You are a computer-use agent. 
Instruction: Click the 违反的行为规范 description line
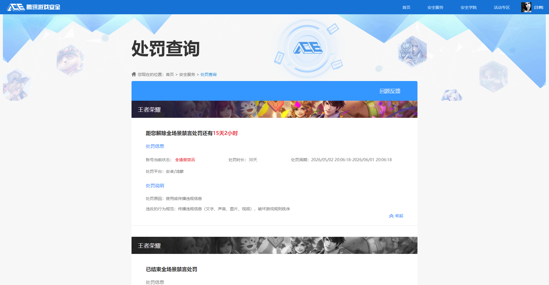point(218,209)
